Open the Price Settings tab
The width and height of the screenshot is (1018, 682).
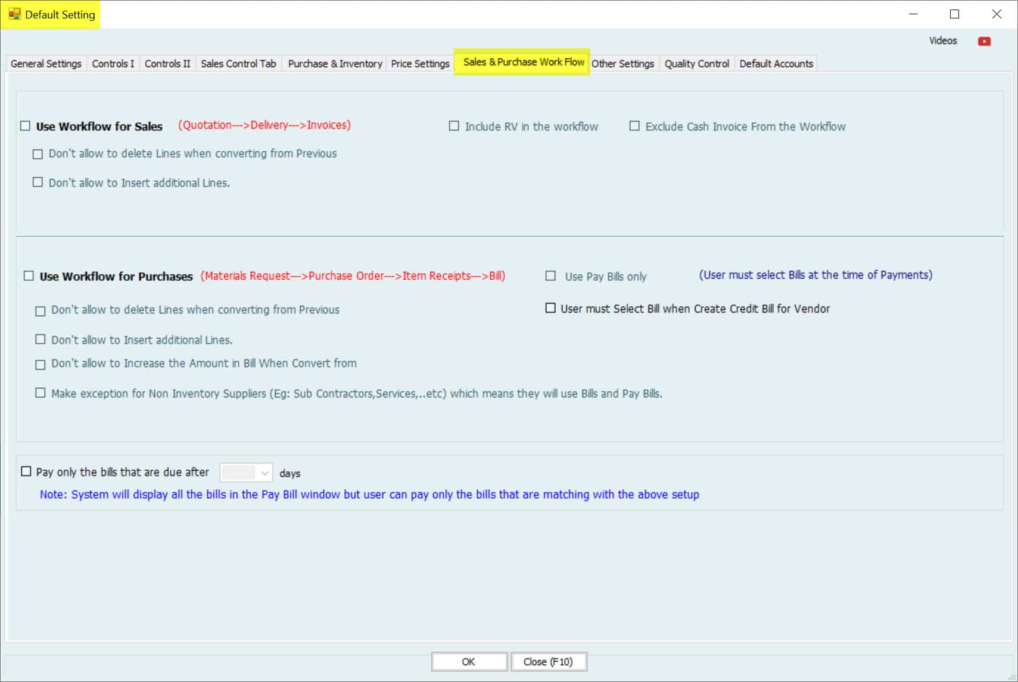point(420,64)
